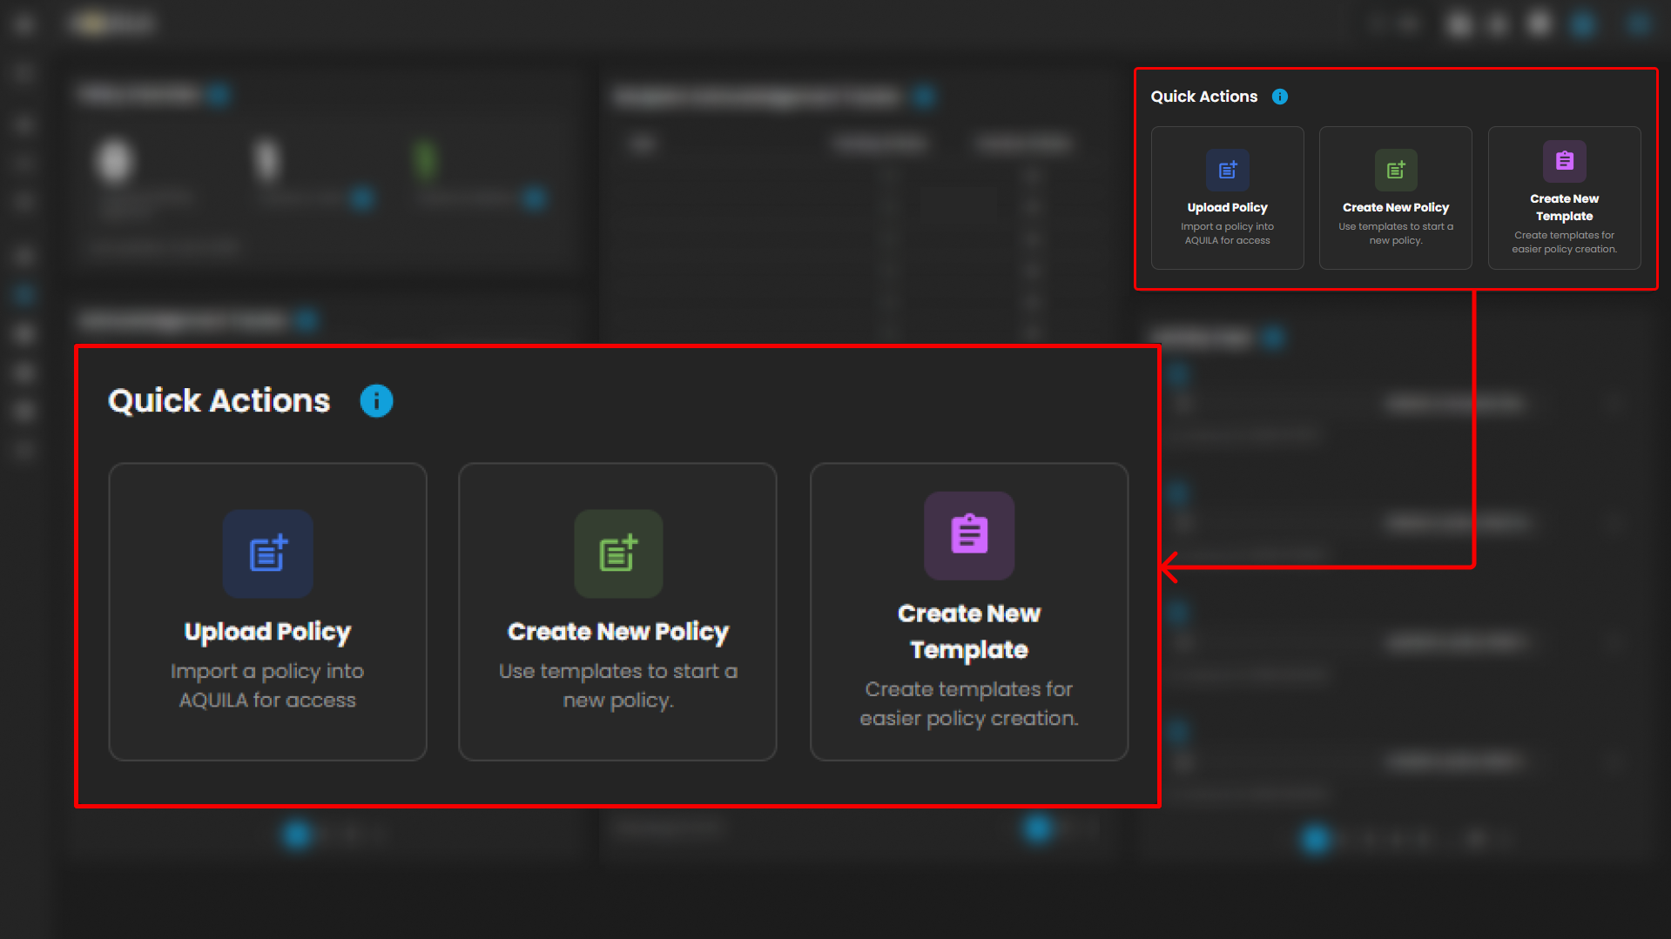Click the large Quick Actions heading text
The image size is (1671, 939).
tap(219, 401)
